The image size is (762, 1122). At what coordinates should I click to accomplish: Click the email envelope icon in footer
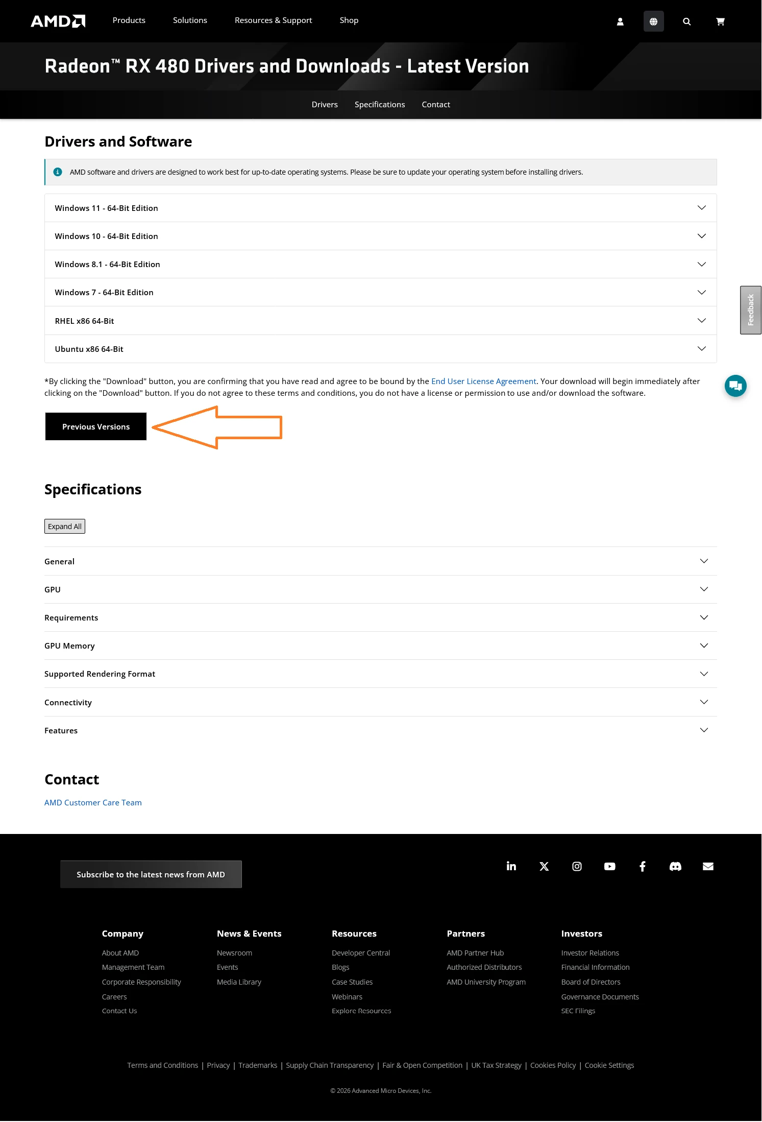(708, 866)
